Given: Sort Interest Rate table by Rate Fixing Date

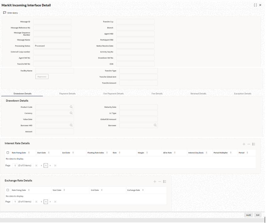Looking at the screenshot, I should (29, 153).
